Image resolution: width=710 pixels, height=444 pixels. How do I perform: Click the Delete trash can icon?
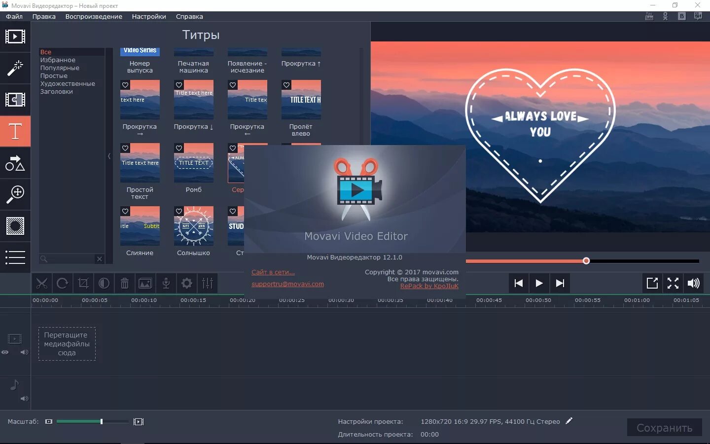tap(125, 283)
